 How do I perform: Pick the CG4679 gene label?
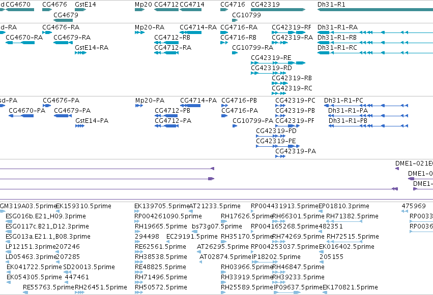[x=66, y=15]
